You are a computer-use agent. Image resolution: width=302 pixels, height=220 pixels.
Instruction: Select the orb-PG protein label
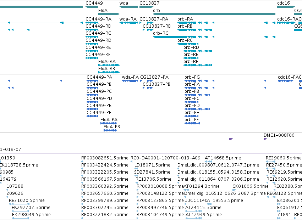(192, 77)
